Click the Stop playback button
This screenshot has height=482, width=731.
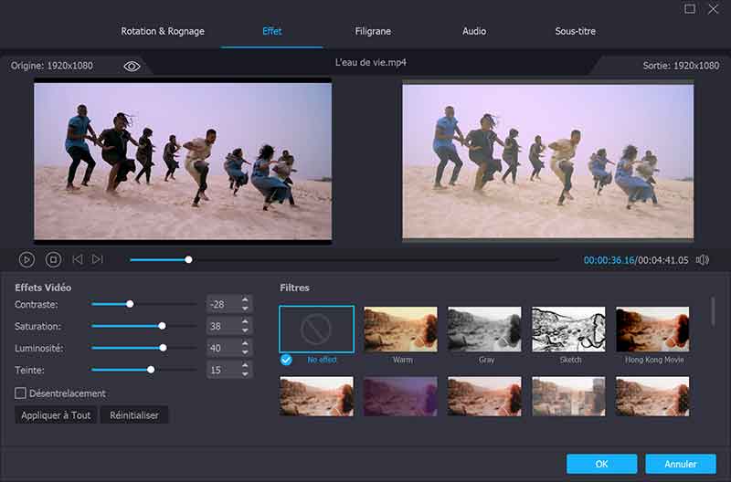click(53, 260)
